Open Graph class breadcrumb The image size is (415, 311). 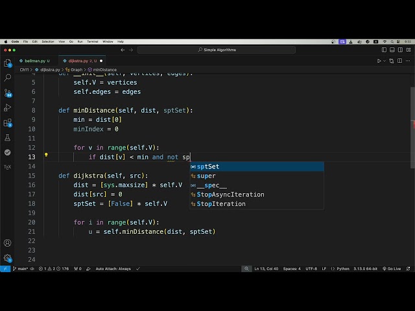pos(74,70)
